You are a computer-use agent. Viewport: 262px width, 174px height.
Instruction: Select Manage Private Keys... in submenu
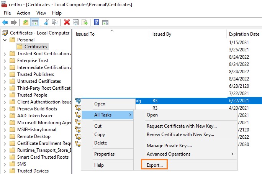coord(169,146)
